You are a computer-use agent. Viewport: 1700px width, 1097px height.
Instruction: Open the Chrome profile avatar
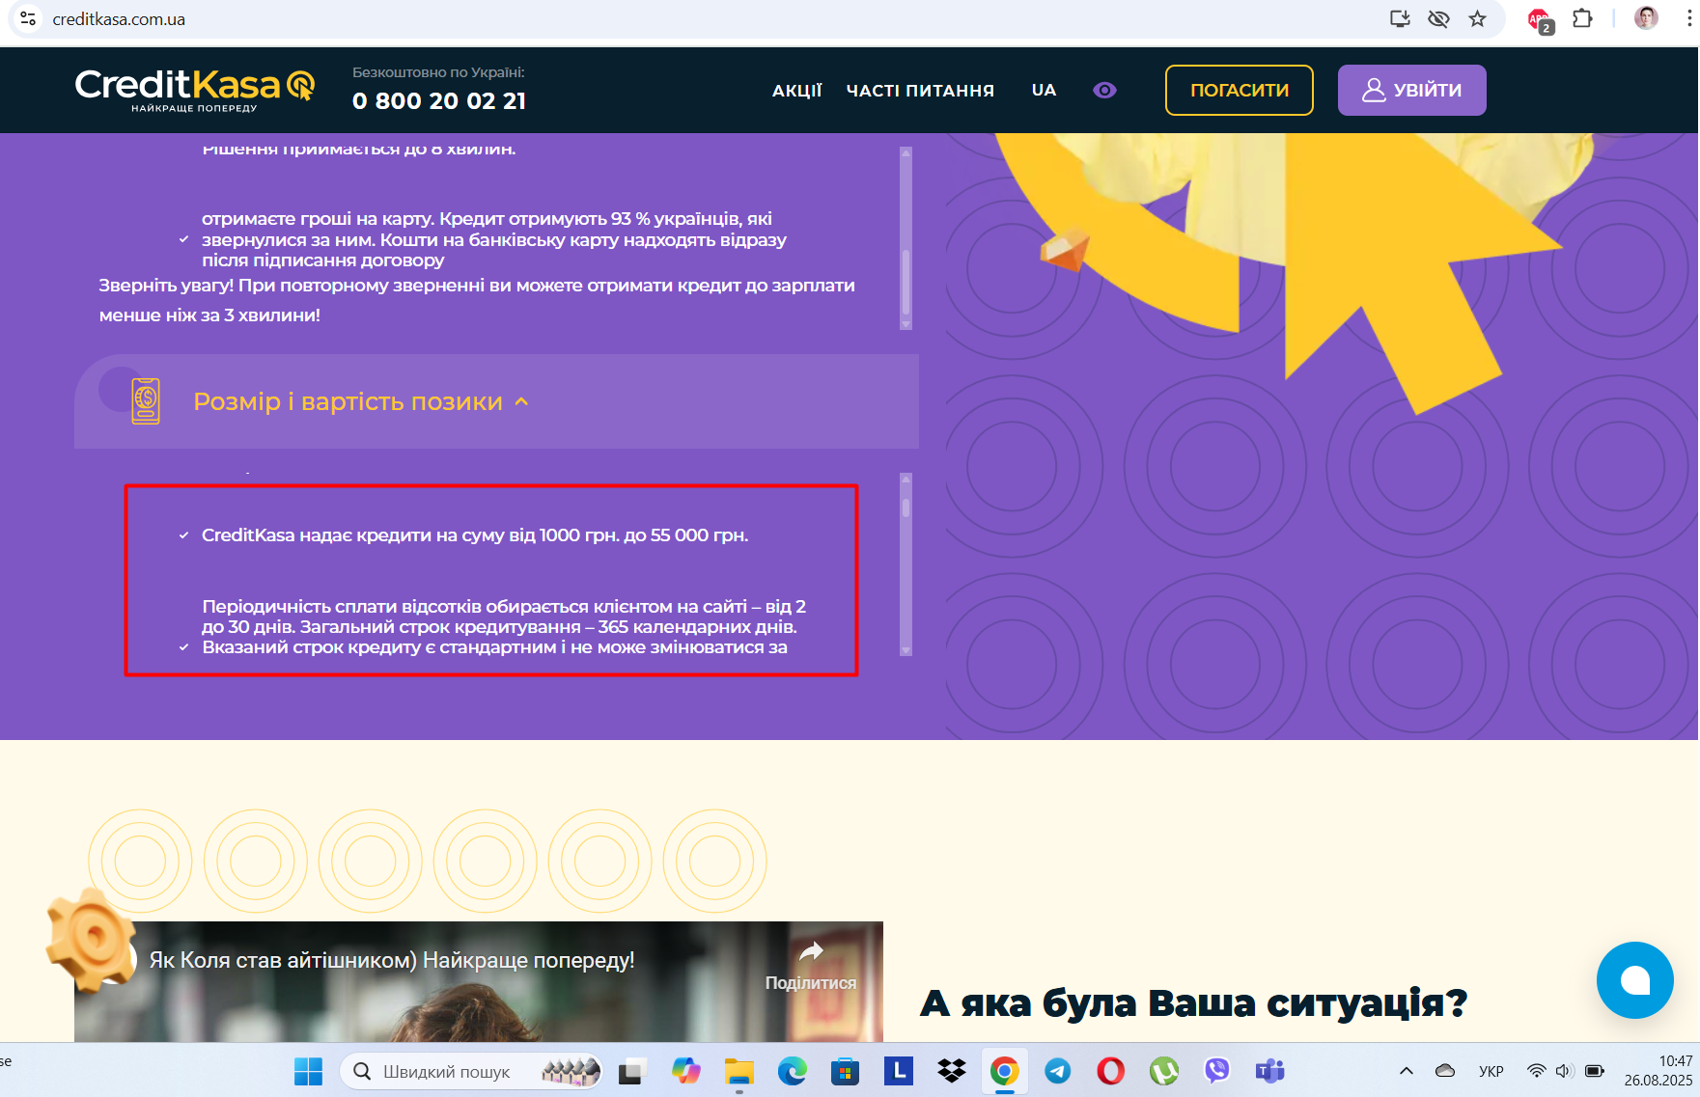coord(1646,18)
